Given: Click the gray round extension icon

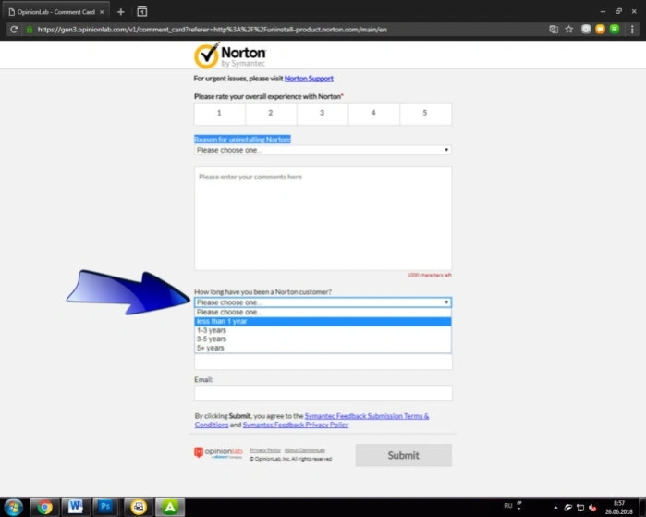Looking at the screenshot, I should pyautogui.click(x=586, y=29).
